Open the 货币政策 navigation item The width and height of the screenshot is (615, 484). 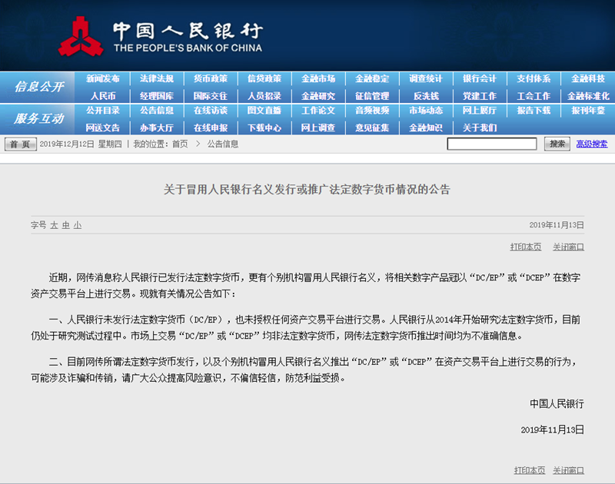coord(211,79)
